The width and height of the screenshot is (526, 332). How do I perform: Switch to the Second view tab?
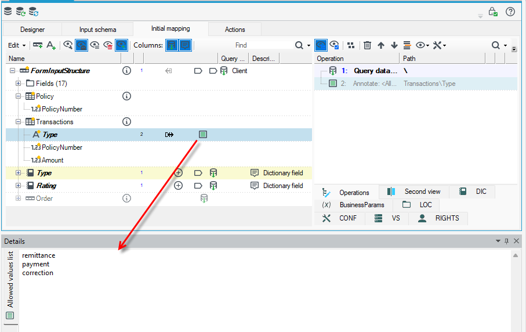[x=414, y=192]
